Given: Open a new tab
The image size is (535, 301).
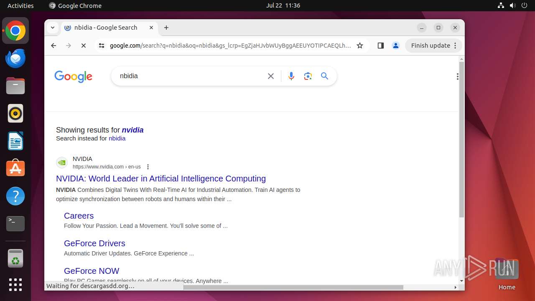Looking at the screenshot, I should point(166,28).
